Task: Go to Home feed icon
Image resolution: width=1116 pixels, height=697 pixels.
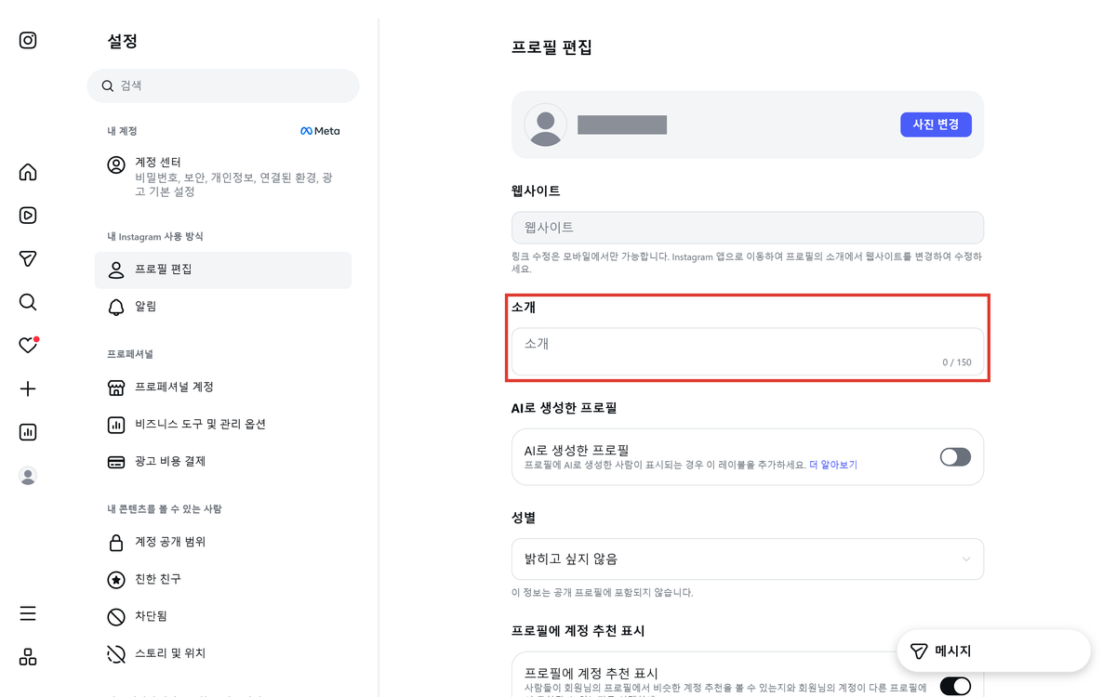Action: pyautogui.click(x=28, y=172)
